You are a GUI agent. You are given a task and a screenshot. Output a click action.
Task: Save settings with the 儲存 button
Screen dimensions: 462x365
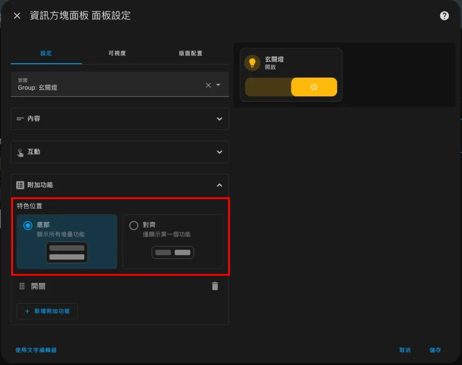coord(434,350)
